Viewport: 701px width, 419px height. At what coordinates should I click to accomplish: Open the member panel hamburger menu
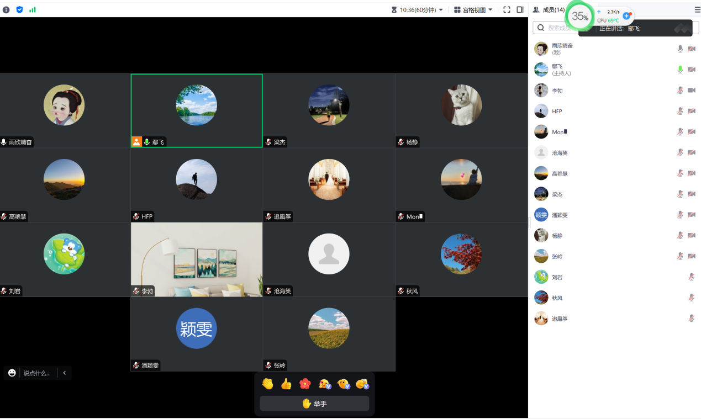[x=697, y=9]
